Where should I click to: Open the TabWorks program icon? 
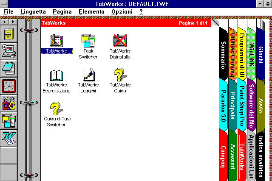[57, 41]
